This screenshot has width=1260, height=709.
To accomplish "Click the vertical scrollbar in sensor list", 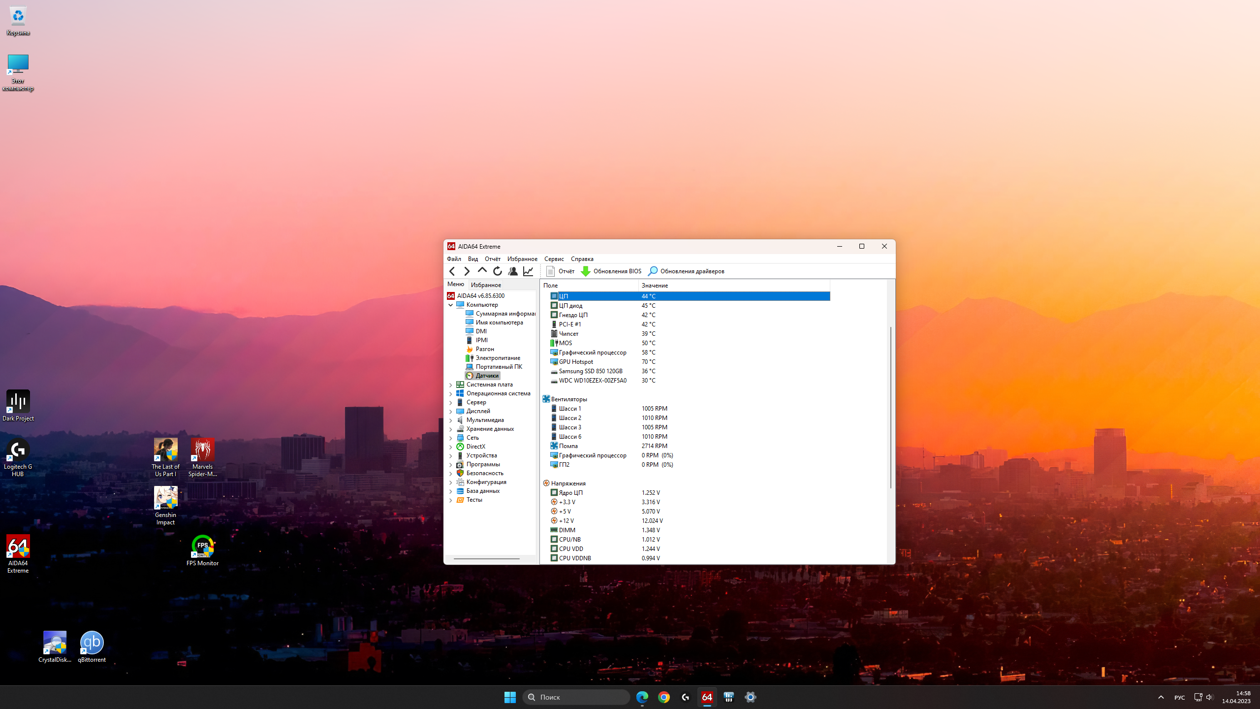I will (x=890, y=408).
